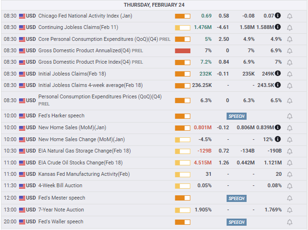
Task: Click bell for EIA Crude Oil Stocks Change
Action: [289, 163]
